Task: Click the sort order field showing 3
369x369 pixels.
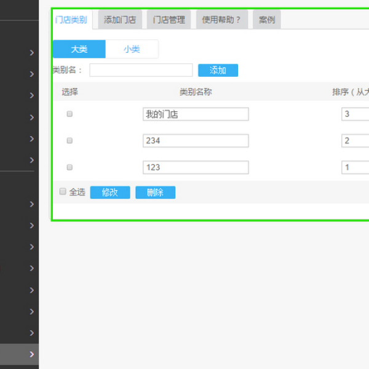Action: pyautogui.click(x=355, y=114)
